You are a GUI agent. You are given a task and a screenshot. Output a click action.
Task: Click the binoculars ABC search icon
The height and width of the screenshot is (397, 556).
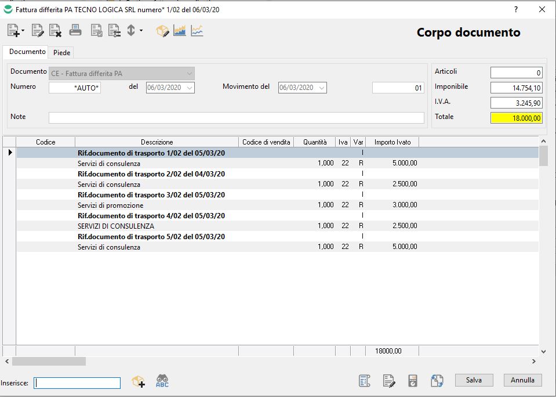(162, 381)
